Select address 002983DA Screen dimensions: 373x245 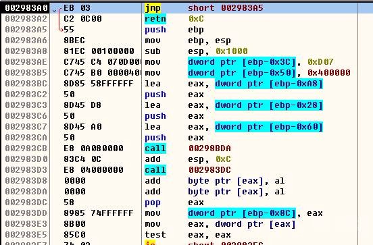click(x=26, y=192)
